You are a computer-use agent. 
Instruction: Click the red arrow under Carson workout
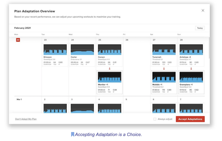click(x=110, y=69)
